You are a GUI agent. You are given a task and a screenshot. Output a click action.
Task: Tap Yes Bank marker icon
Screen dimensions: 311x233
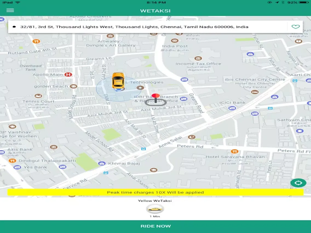click(x=17, y=167)
